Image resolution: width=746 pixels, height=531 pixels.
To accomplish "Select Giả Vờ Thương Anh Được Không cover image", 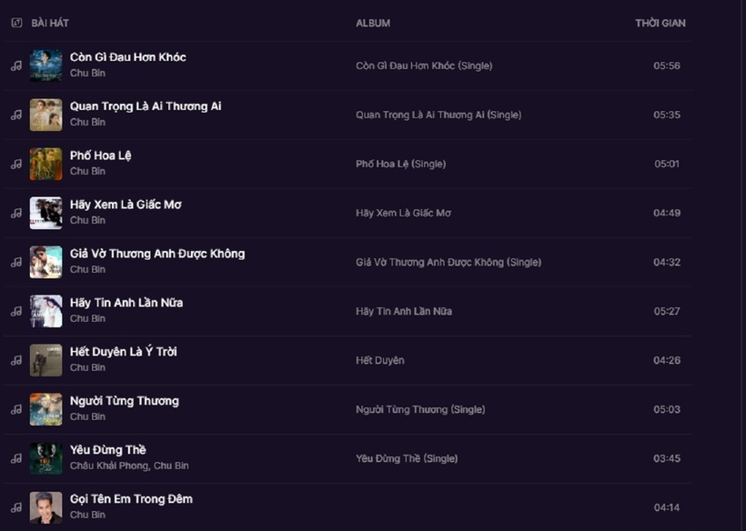I will click(45, 262).
